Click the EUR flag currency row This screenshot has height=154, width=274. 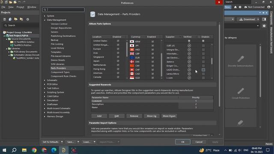pyautogui.click(x=145, y=58)
